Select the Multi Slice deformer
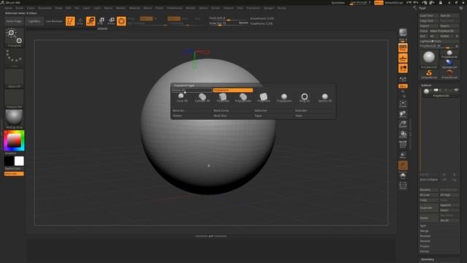The height and width of the screenshot is (263, 467). click(x=233, y=115)
